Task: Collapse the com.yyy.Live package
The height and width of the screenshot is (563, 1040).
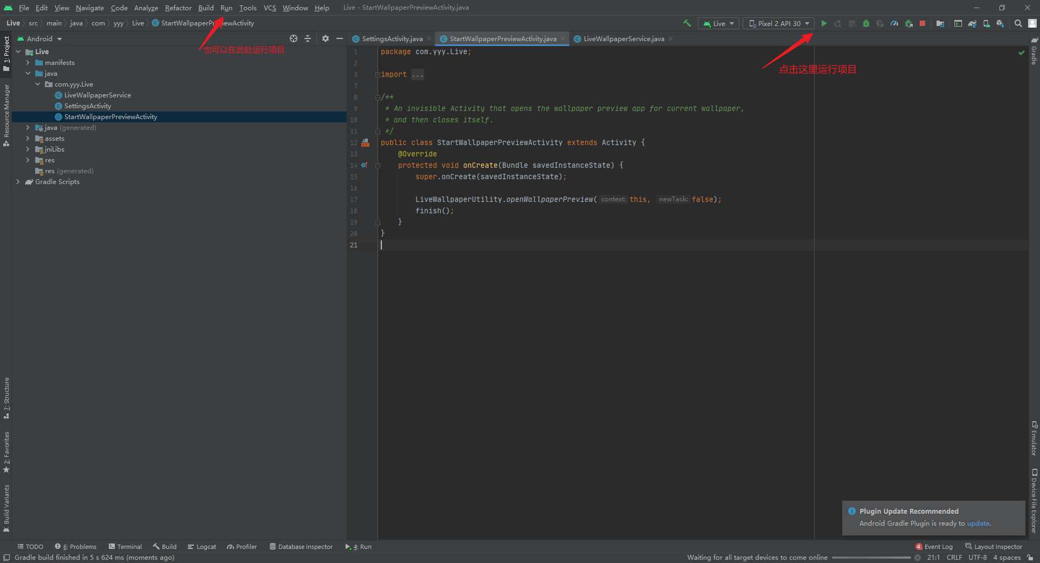Action: (x=38, y=84)
